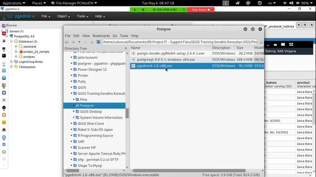
Task: Expand the peta tsunami folder
Action: tap(71, 58)
